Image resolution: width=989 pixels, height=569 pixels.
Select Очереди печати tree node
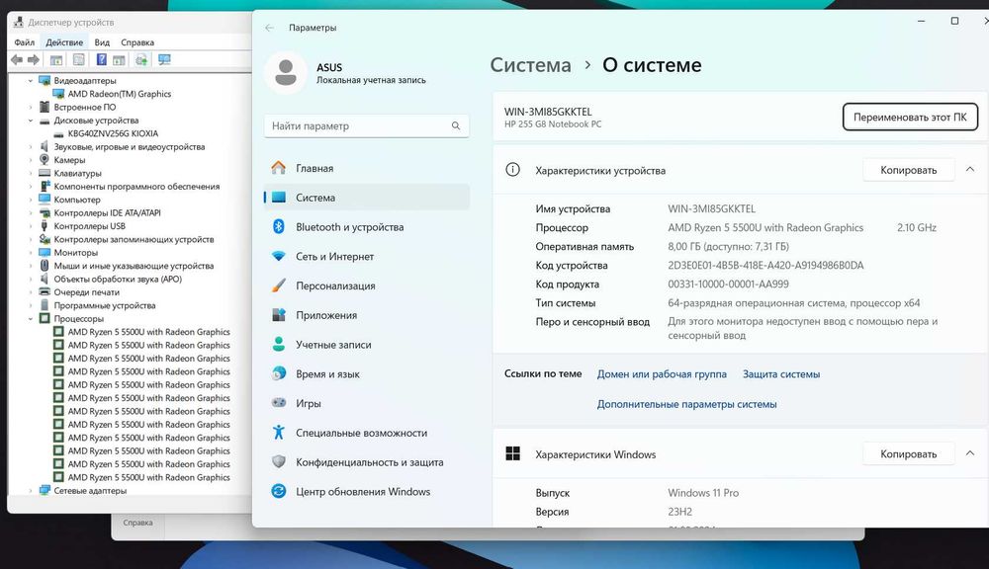coord(86,292)
